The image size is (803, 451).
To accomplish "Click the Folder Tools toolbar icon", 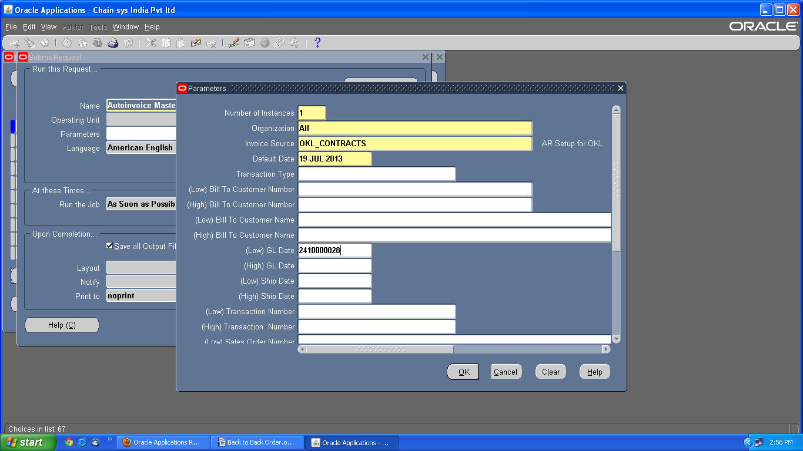I will 295,43.
